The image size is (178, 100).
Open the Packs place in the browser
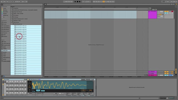tap(4, 42)
